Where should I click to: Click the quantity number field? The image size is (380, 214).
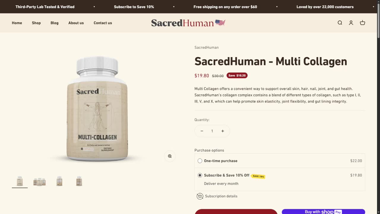212,131
